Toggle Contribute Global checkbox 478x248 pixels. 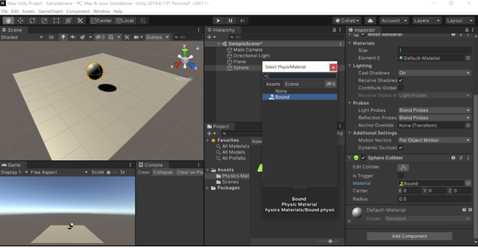[401, 88]
